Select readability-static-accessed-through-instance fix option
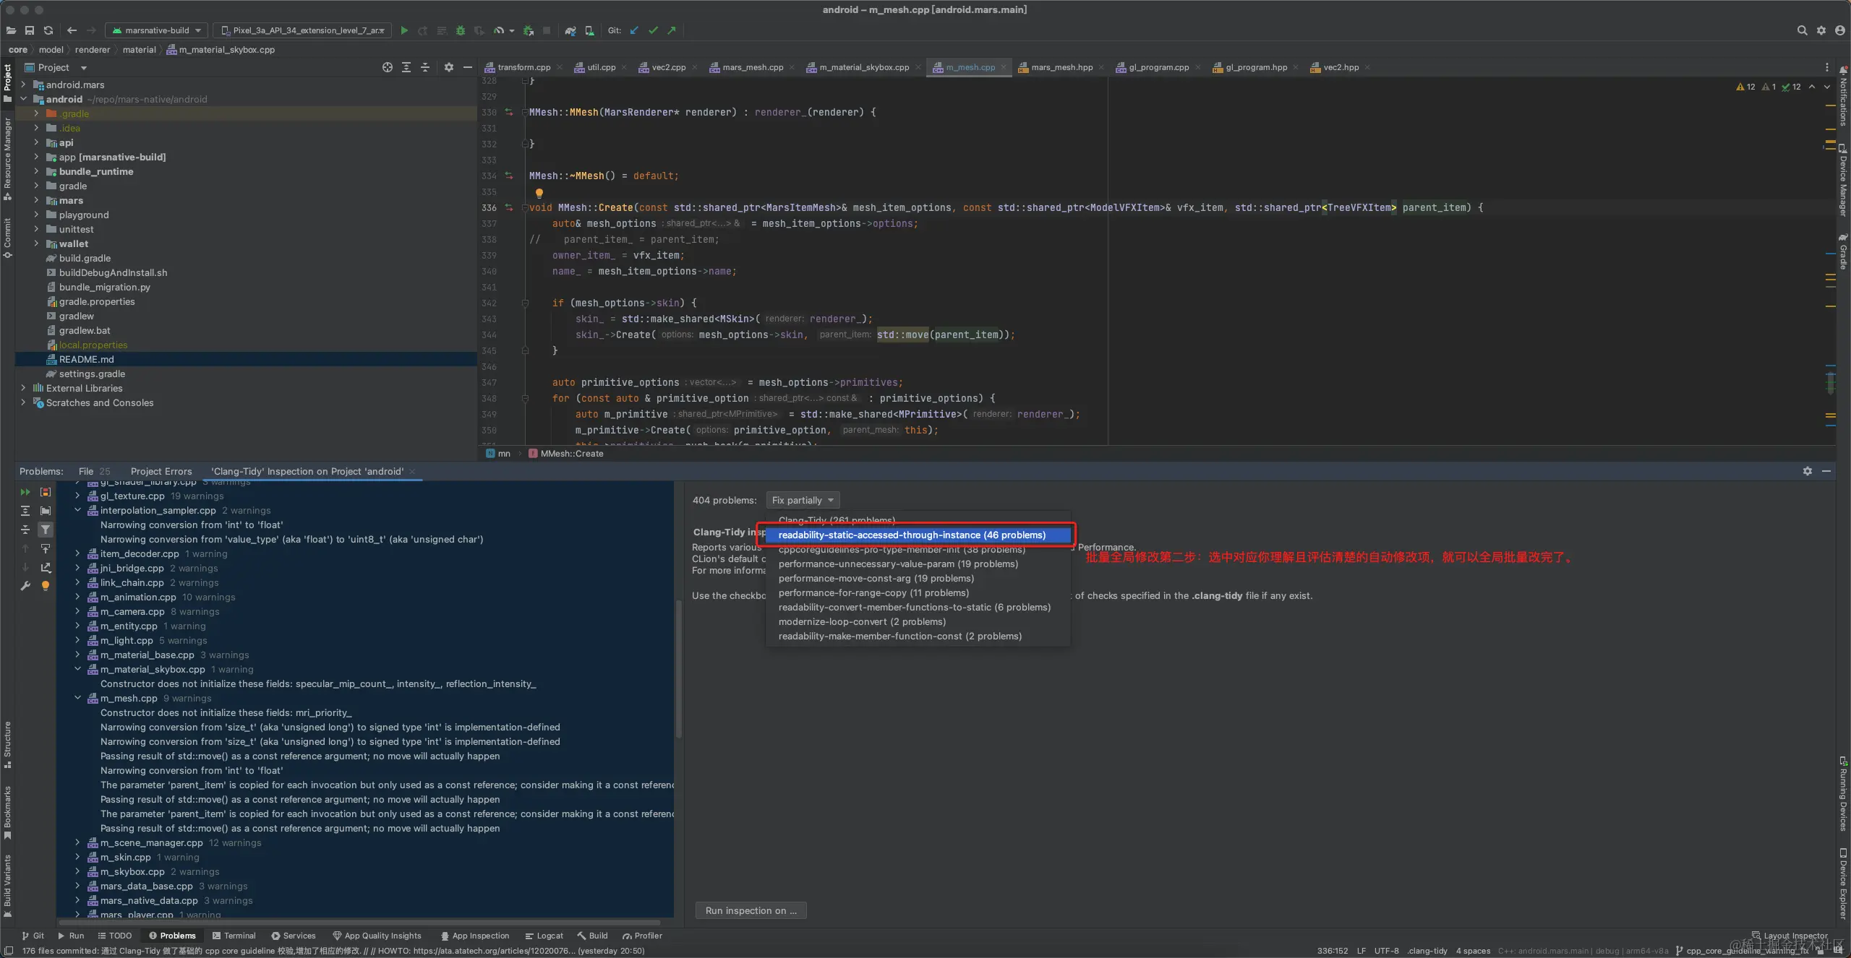The image size is (1851, 958). point(918,535)
